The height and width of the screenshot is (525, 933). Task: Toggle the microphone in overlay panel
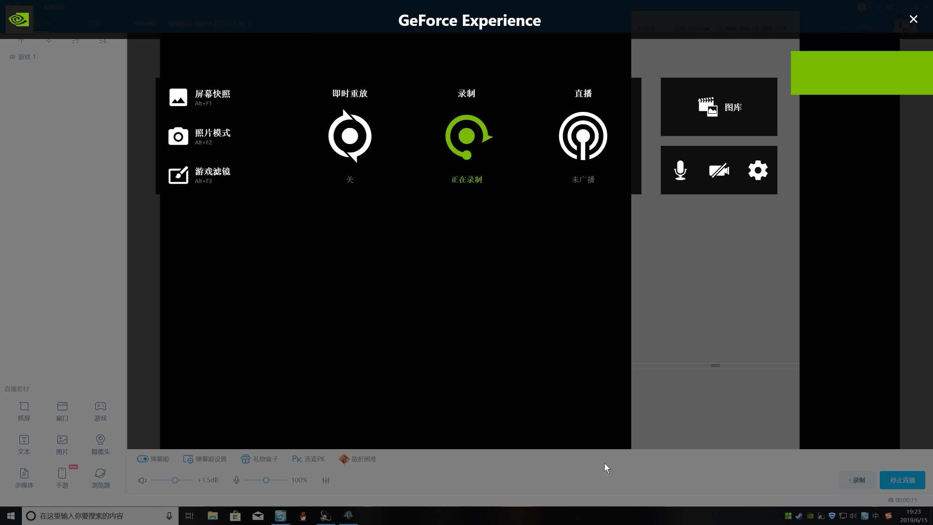(680, 170)
